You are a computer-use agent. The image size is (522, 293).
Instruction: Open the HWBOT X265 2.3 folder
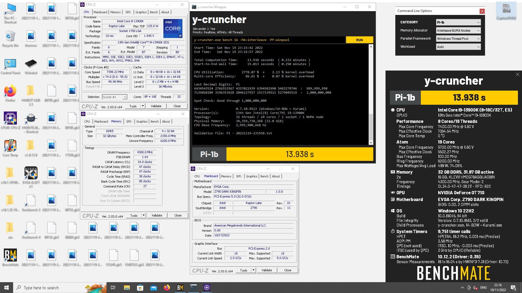tap(31, 95)
